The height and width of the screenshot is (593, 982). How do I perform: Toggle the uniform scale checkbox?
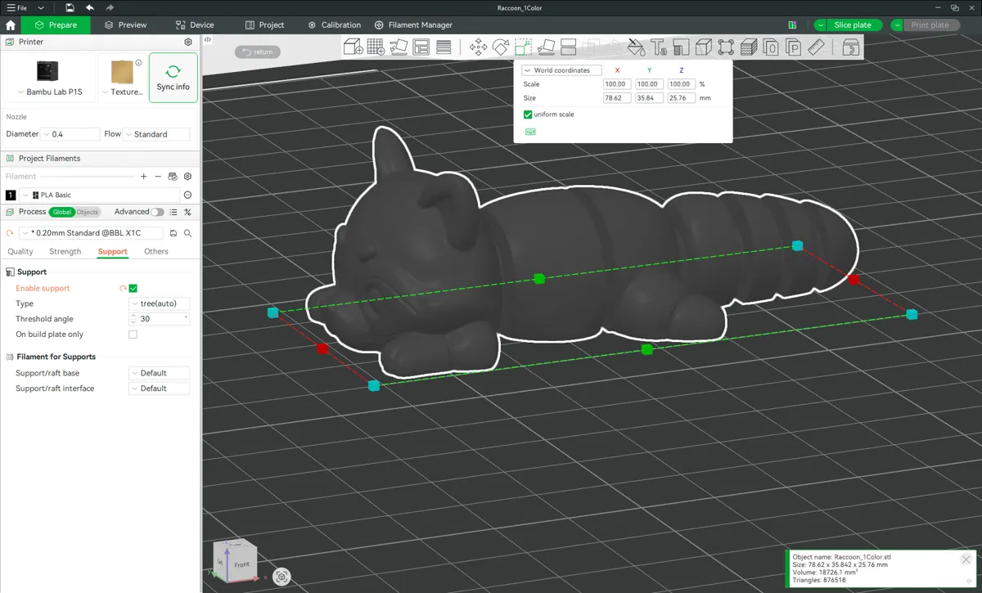tap(528, 115)
